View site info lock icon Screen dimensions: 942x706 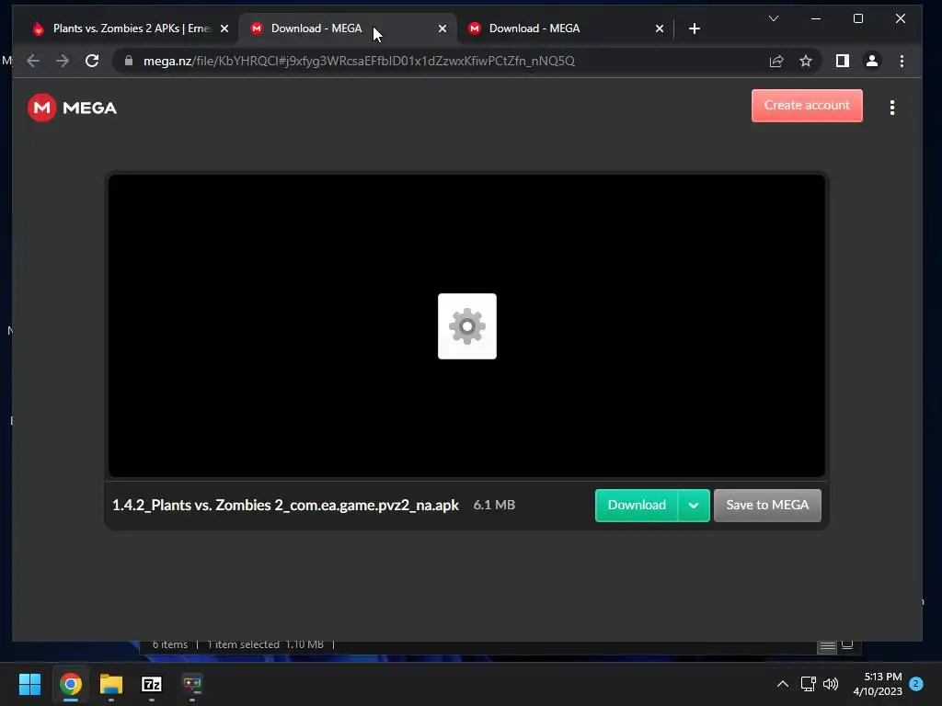tap(128, 61)
